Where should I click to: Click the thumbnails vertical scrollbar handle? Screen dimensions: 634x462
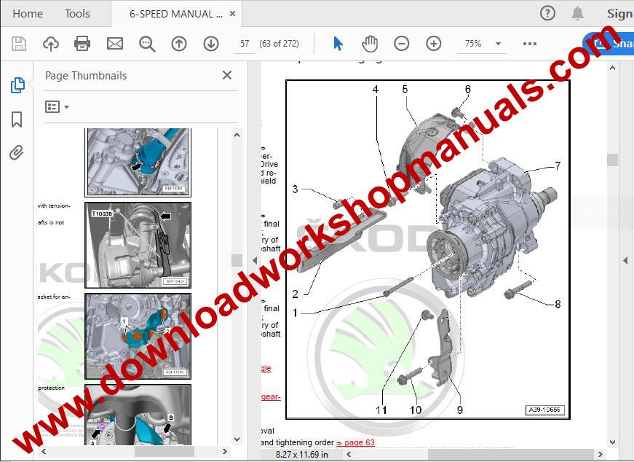tap(237, 260)
